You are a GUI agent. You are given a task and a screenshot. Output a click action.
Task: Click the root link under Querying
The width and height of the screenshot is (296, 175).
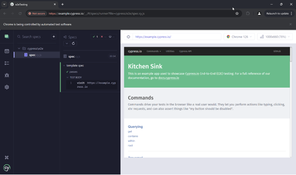(x=130, y=146)
